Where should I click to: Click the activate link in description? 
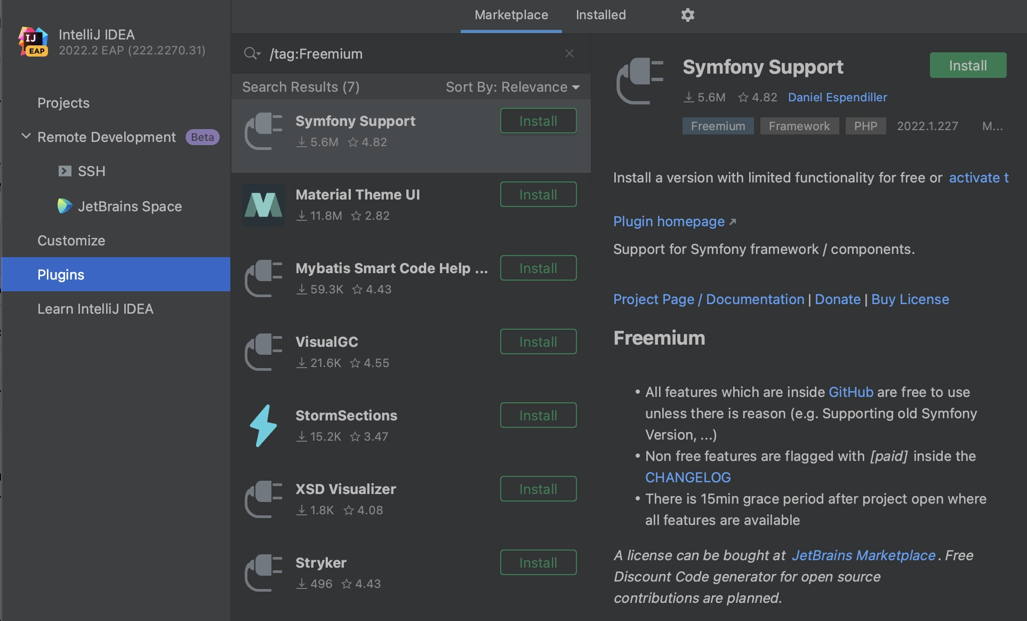point(979,178)
